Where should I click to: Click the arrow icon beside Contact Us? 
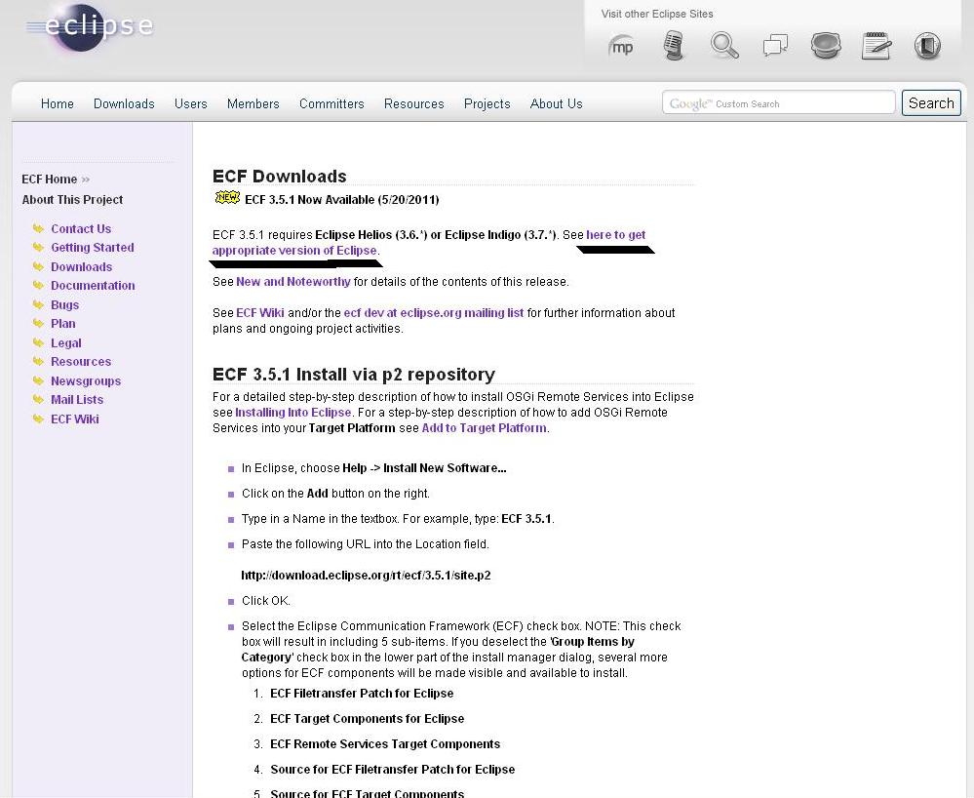tap(39, 228)
